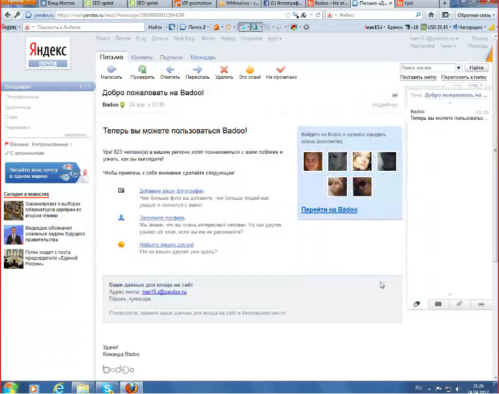Click the Заполните профиль link
The image size is (499, 394).
[x=163, y=218]
